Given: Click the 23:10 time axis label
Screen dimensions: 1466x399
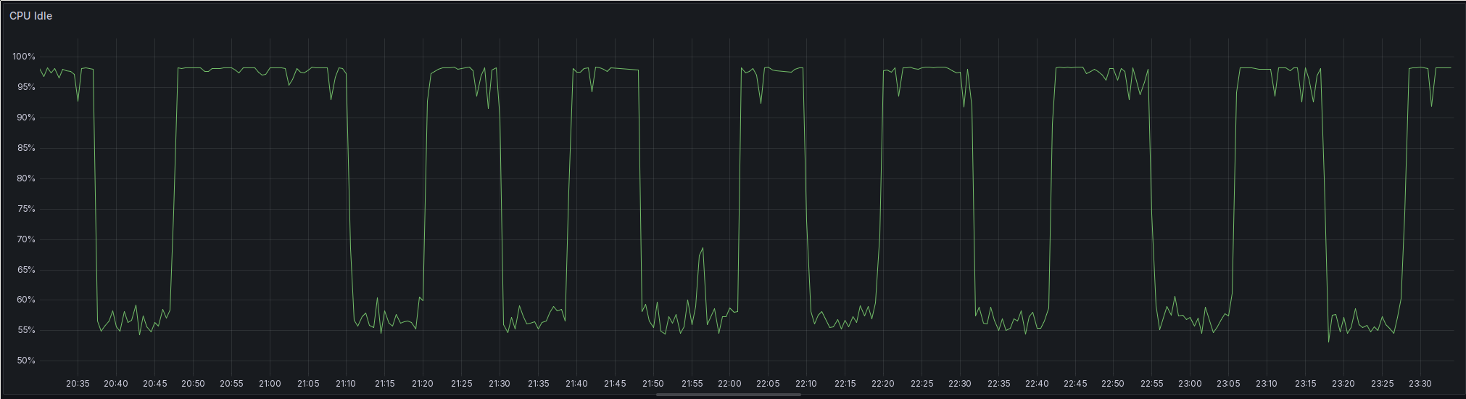Looking at the screenshot, I should pos(1267,384).
